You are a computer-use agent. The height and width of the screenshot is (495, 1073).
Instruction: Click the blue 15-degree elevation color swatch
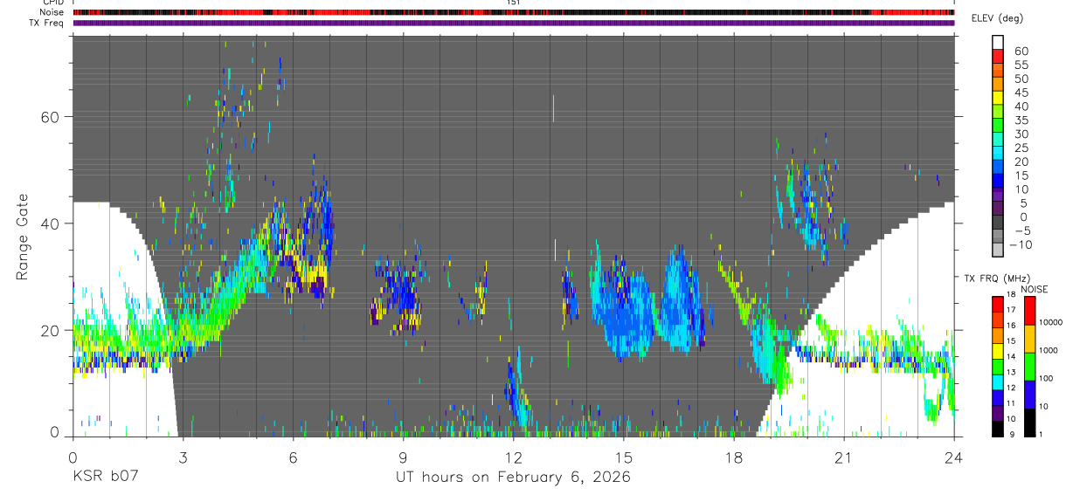[x=998, y=180]
